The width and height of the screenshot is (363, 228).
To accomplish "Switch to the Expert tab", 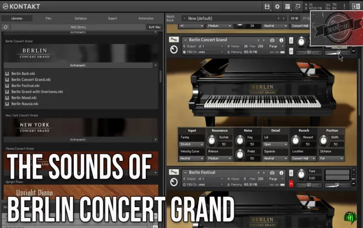I will click(113, 18).
